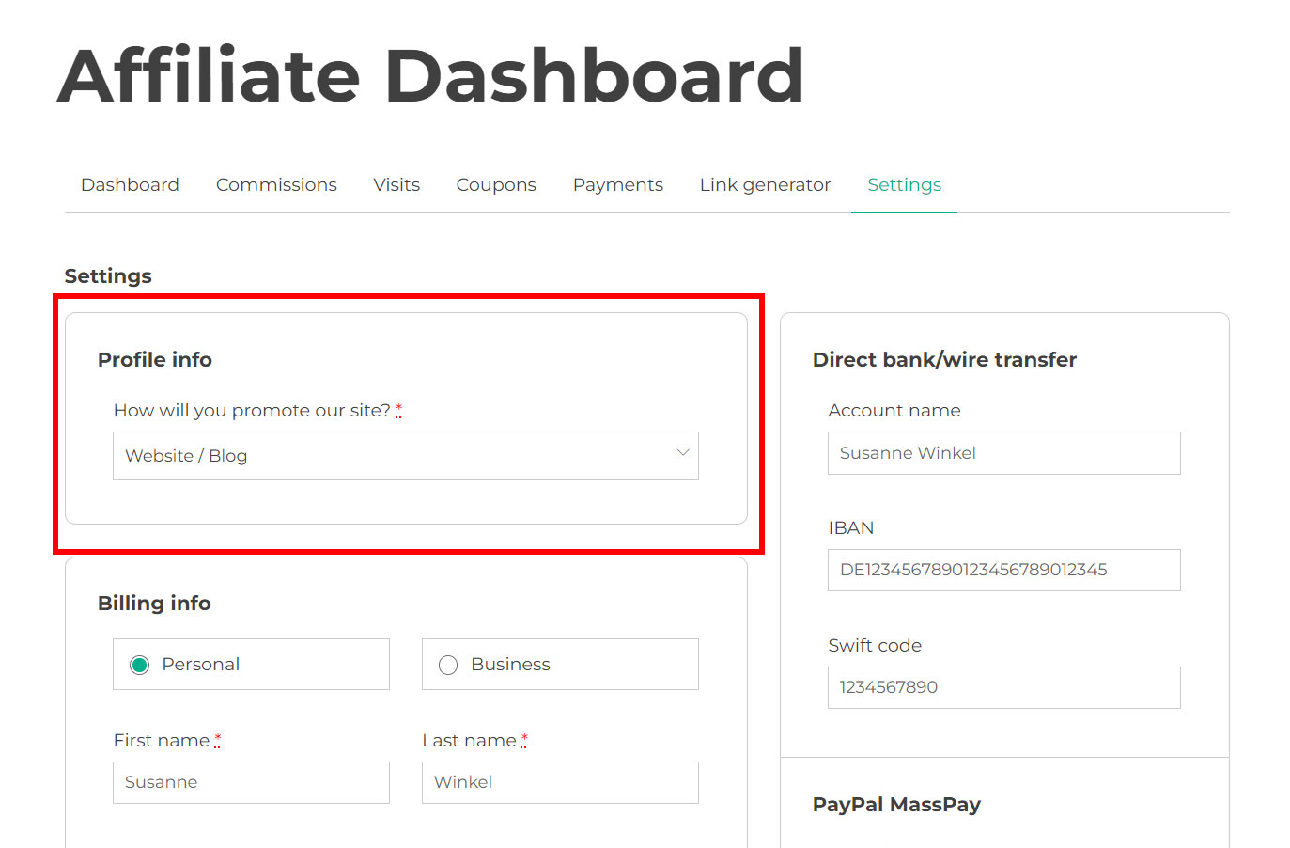
Task: Select the Settings tab
Action: 904,185
